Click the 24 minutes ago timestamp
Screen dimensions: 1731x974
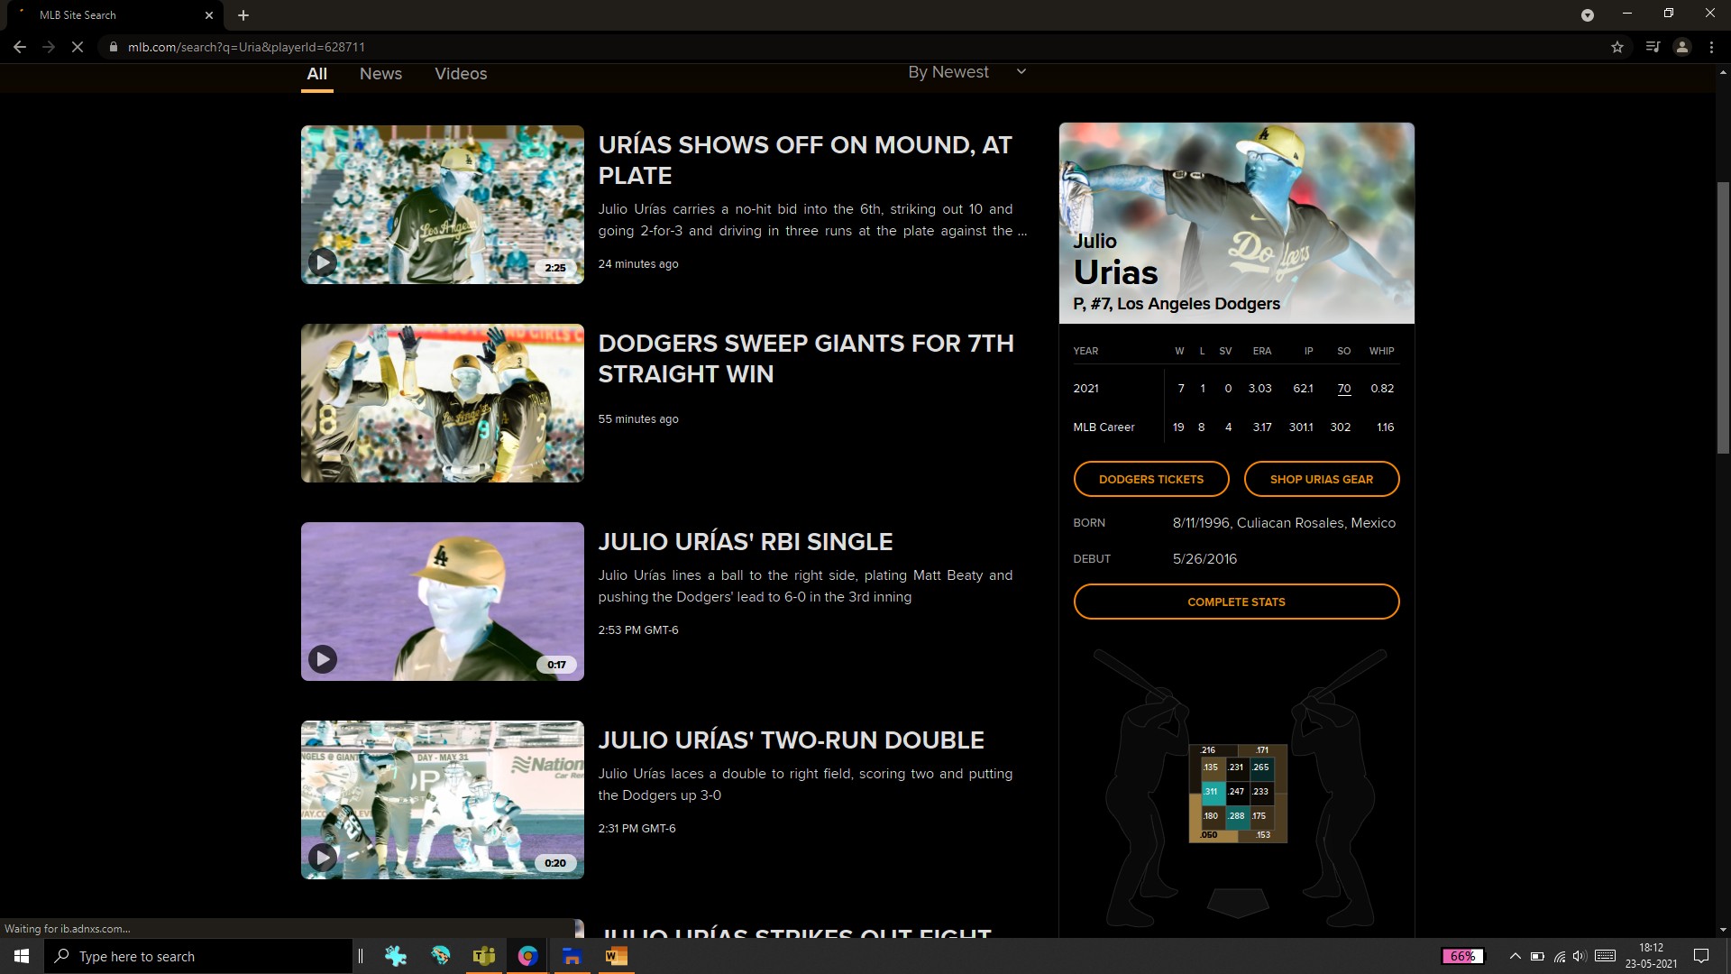(638, 264)
